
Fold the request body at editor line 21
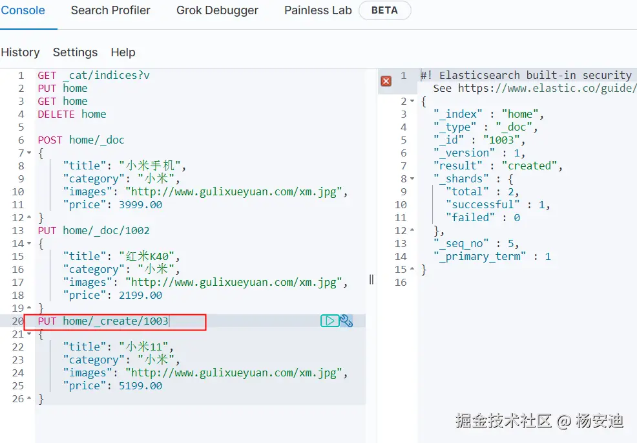(29, 334)
